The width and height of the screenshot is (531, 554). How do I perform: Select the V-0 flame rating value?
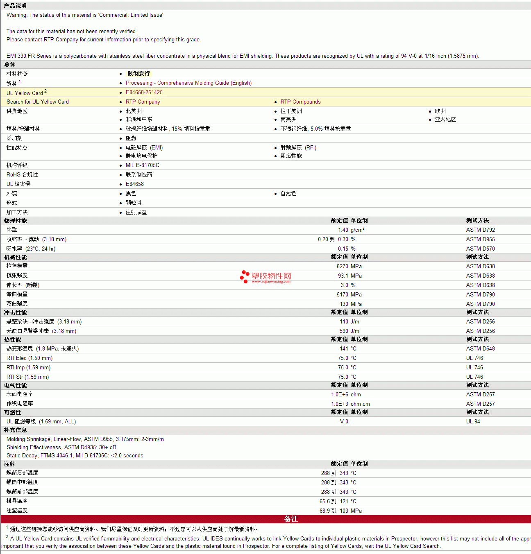[x=344, y=421]
